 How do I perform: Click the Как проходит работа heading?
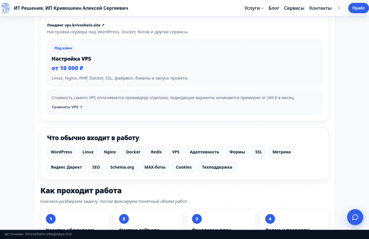81,191
